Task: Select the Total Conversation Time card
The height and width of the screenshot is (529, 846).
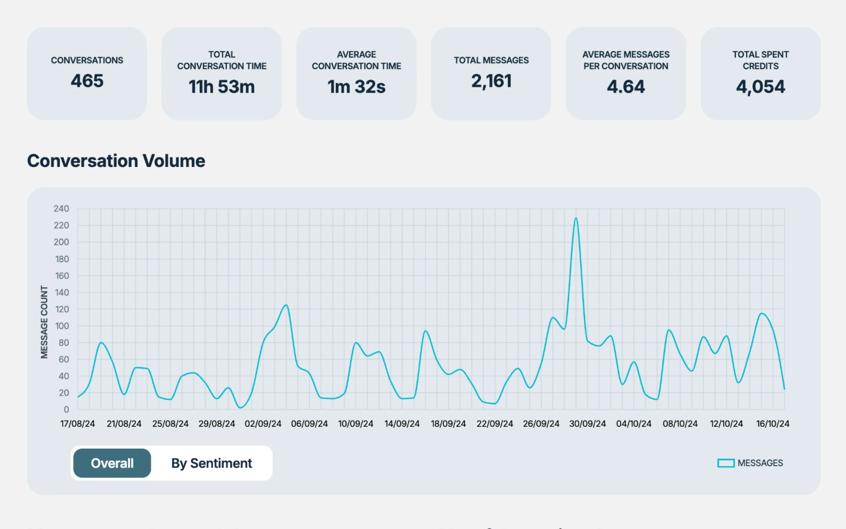Action: (x=222, y=72)
